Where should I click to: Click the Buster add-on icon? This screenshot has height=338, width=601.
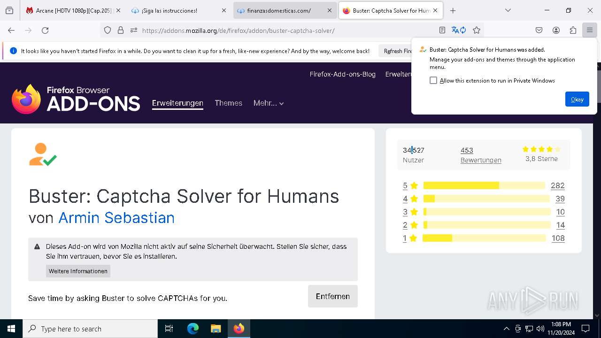[43, 154]
